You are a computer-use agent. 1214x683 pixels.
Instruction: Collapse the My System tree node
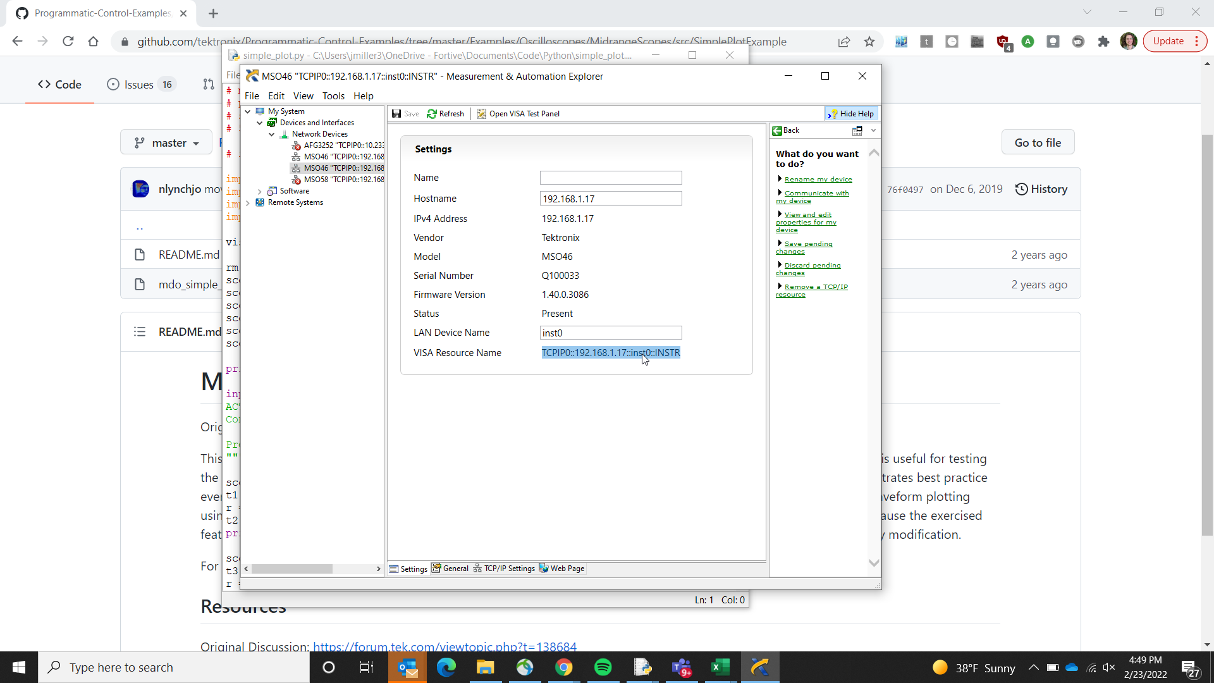(x=248, y=111)
